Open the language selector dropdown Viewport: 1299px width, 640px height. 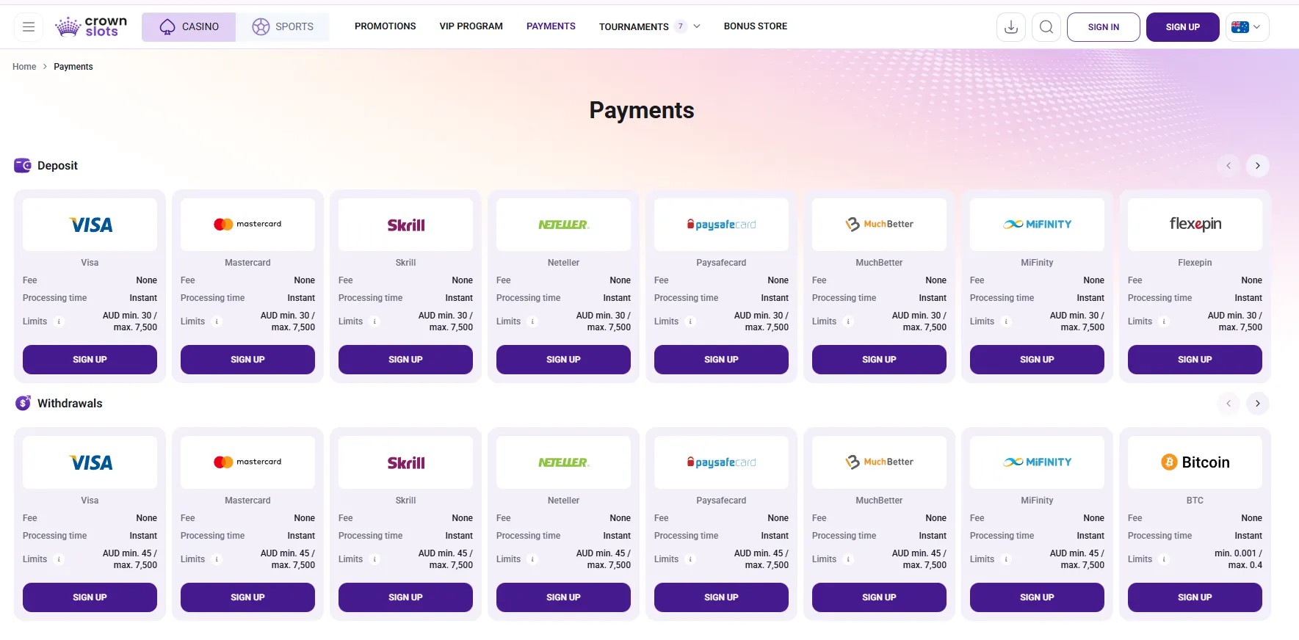pos(1247,26)
